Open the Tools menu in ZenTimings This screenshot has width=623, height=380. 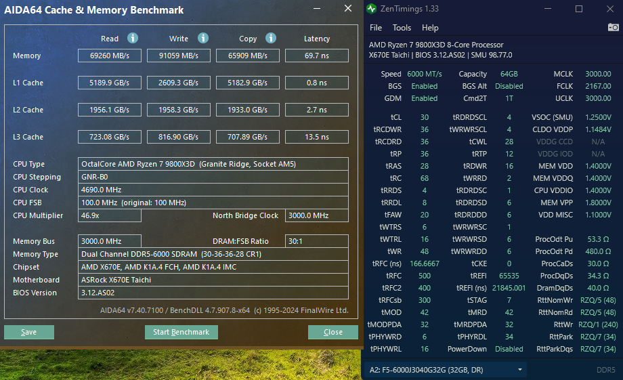(x=402, y=28)
